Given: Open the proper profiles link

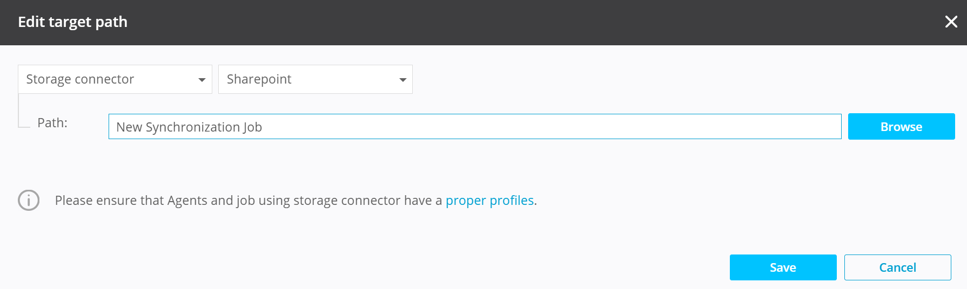Looking at the screenshot, I should [x=489, y=201].
